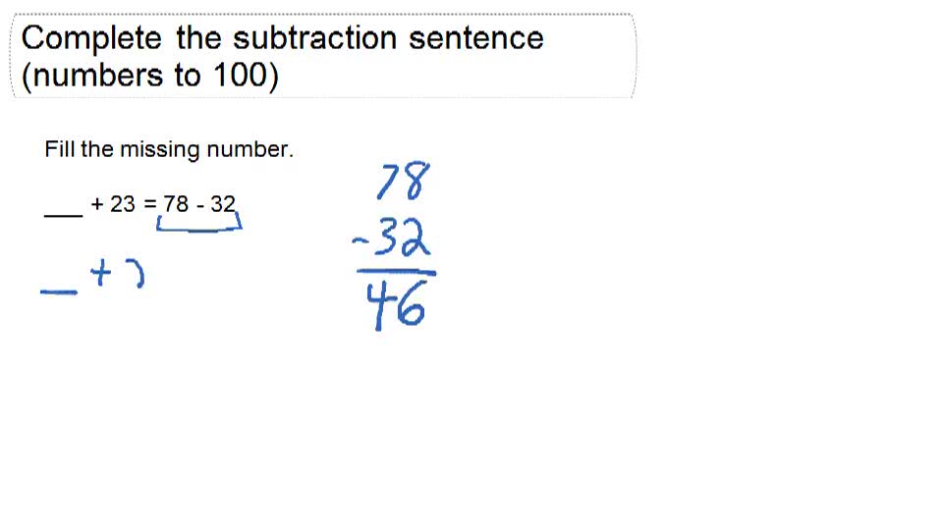The width and height of the screenshot is (943, 530).
Task: Click the handwritten blue blank line
Action: click(x=59, y=291)
